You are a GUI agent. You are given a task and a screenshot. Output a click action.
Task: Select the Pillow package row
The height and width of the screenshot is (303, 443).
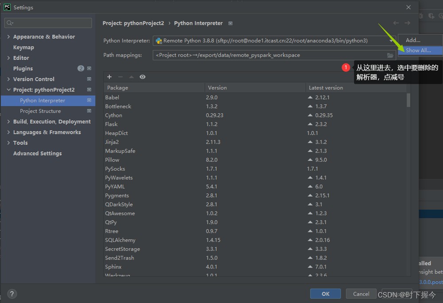[255, 160]
